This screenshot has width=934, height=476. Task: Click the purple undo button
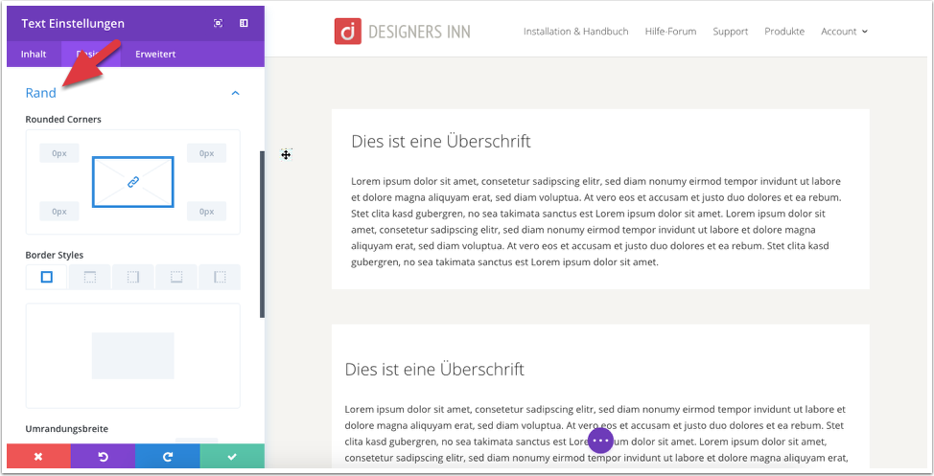(103, 456)
